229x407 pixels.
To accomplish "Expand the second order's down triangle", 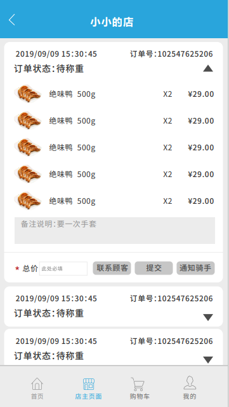I will [208, 317].
